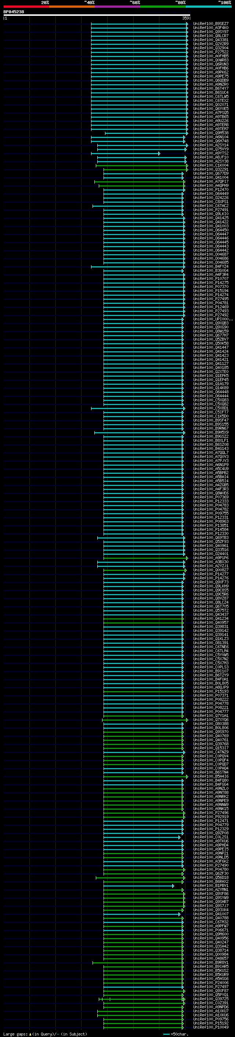
Task: Select the UniRef100_A3BX30 label
Action: [x=210, y=562]
